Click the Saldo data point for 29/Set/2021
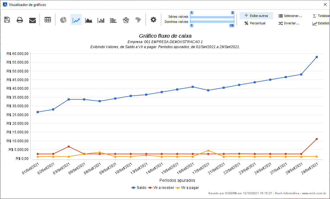Screen dimensions: 330x199 [317, 57]
